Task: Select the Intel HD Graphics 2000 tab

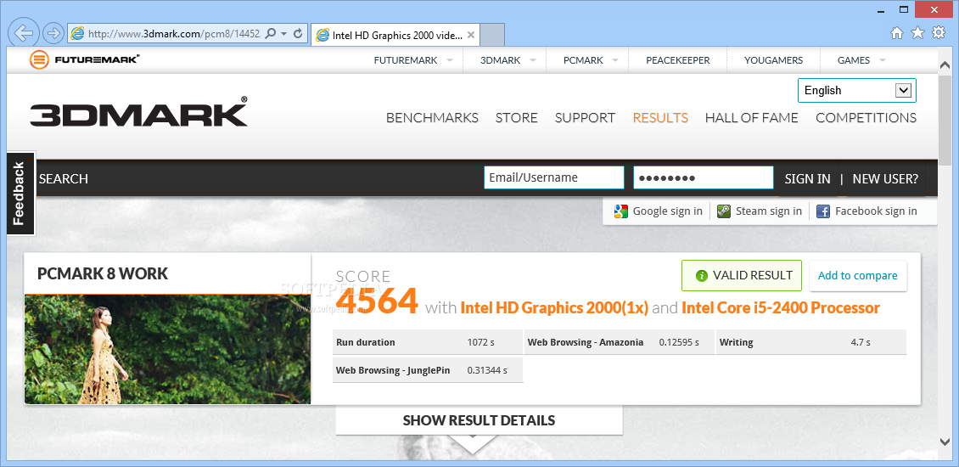Action: [395, 35]
